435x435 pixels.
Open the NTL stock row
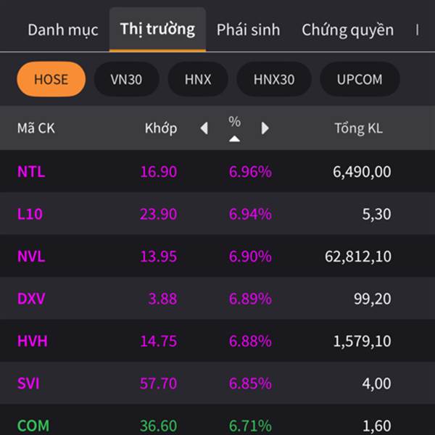(217, 171)
